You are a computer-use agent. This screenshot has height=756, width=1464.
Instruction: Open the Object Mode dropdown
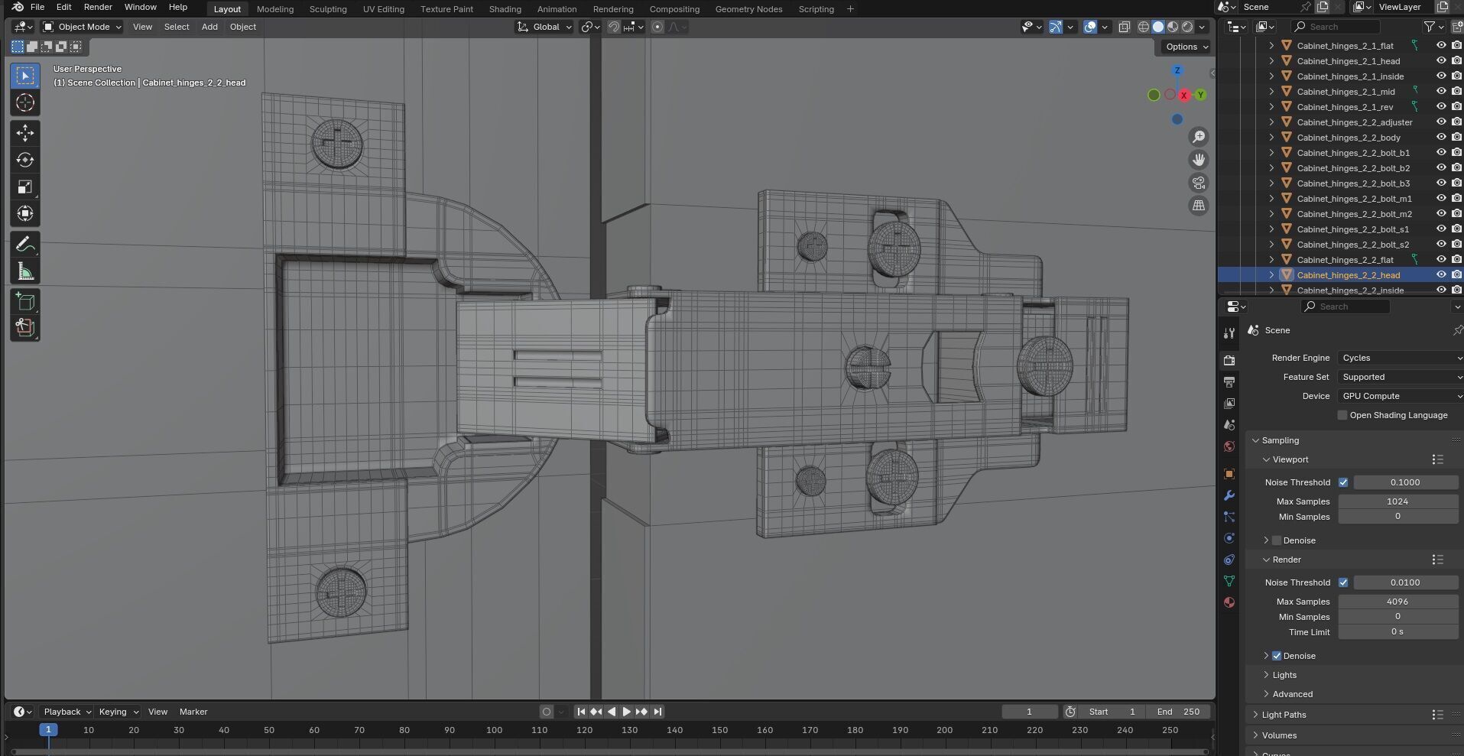coord(83,27)
